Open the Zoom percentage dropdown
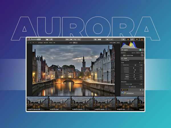Viewport: 171px width, 128px height. (x=75, y=43)
